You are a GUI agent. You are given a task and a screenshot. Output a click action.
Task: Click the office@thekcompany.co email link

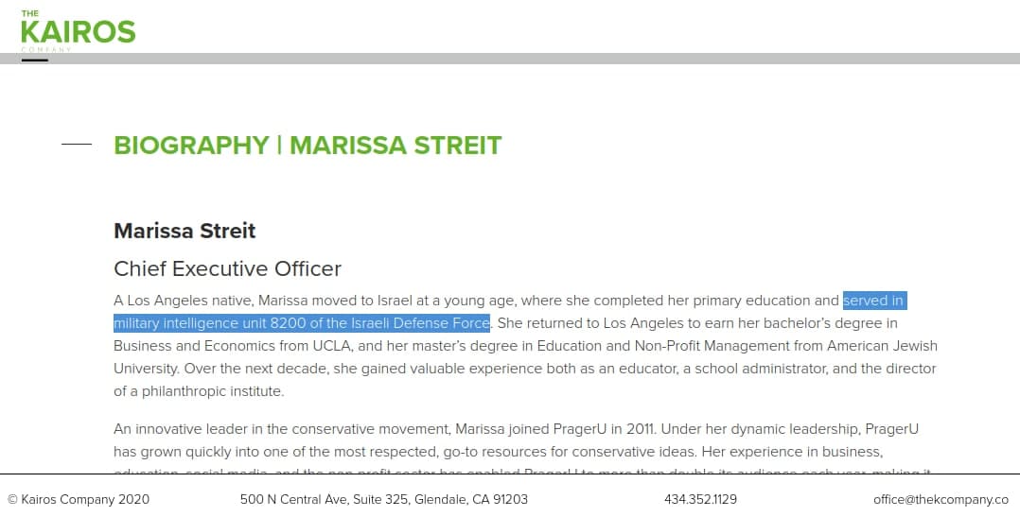click(x=941, y=499)
